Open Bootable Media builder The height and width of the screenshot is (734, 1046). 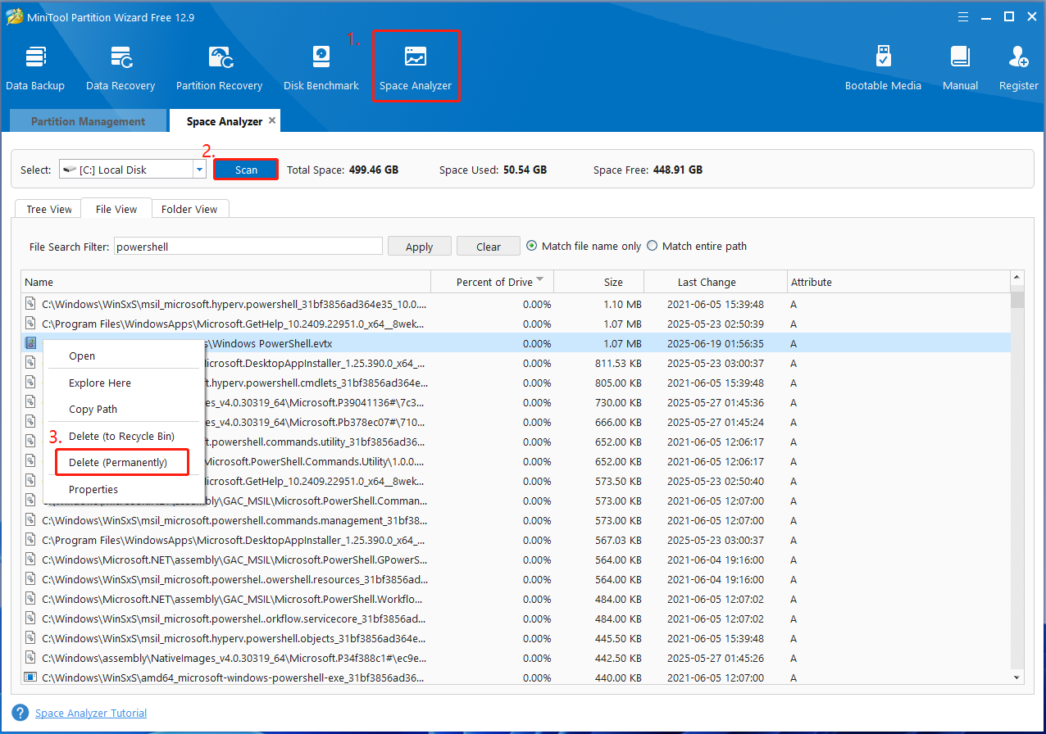click(x=883, y=68)
